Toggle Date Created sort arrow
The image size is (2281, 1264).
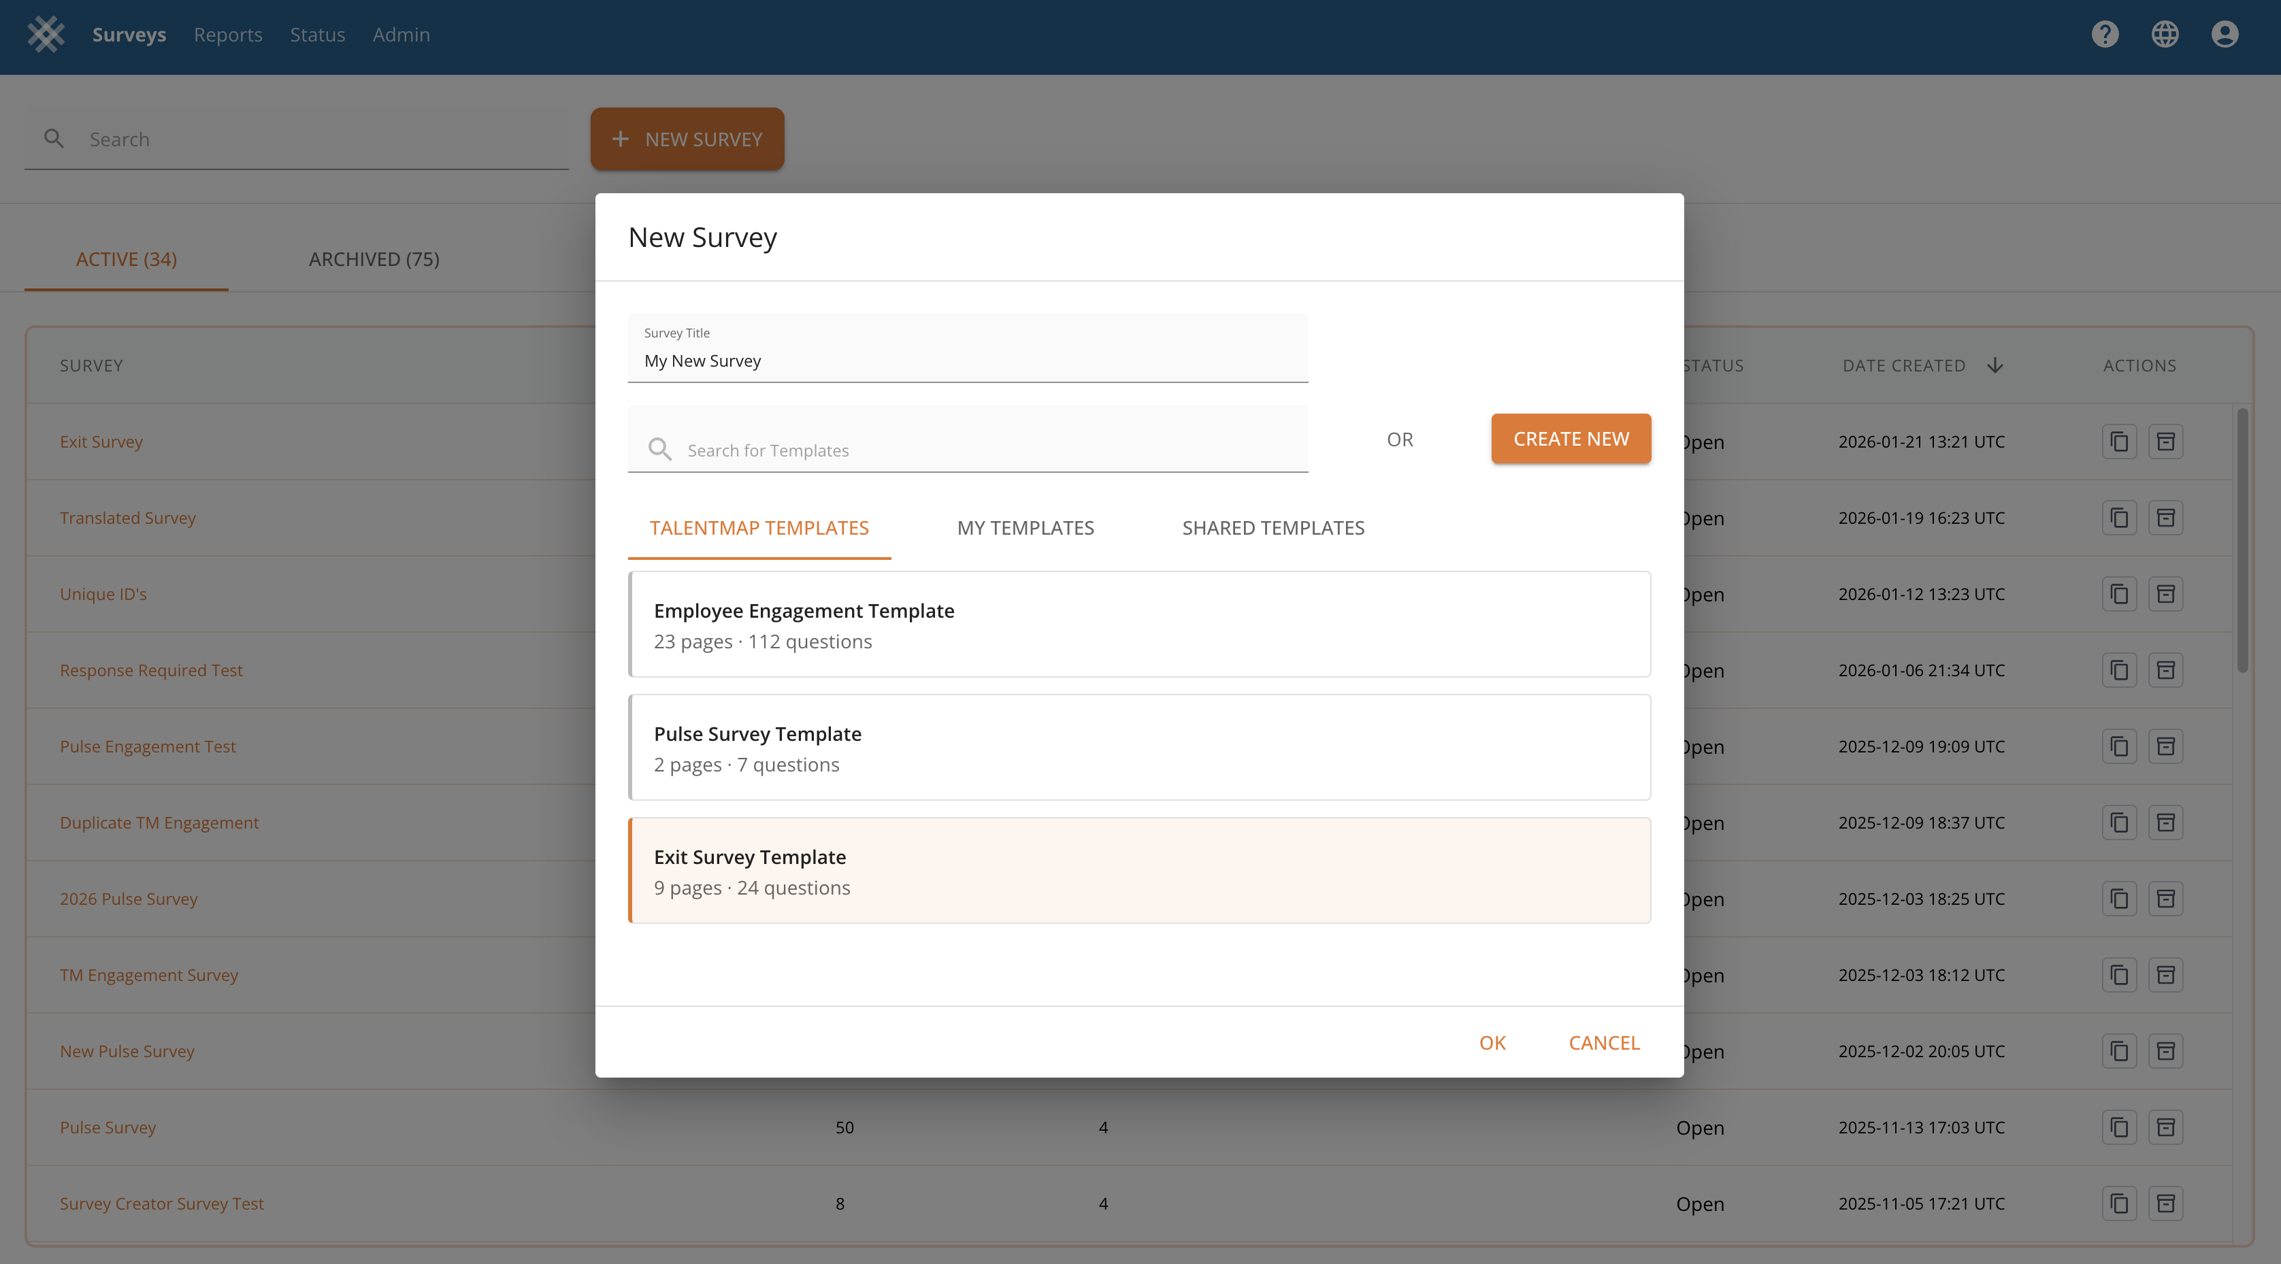click(1995, 365)
